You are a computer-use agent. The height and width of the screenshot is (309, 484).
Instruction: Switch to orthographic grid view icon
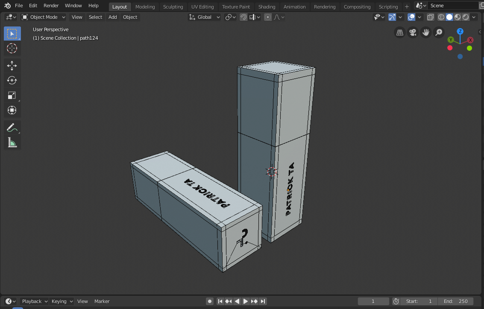click(x=400, y=32)
